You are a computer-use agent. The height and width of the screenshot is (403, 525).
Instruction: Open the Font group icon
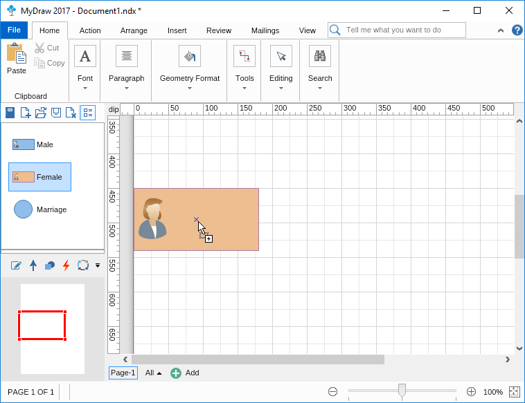[85, 56]
